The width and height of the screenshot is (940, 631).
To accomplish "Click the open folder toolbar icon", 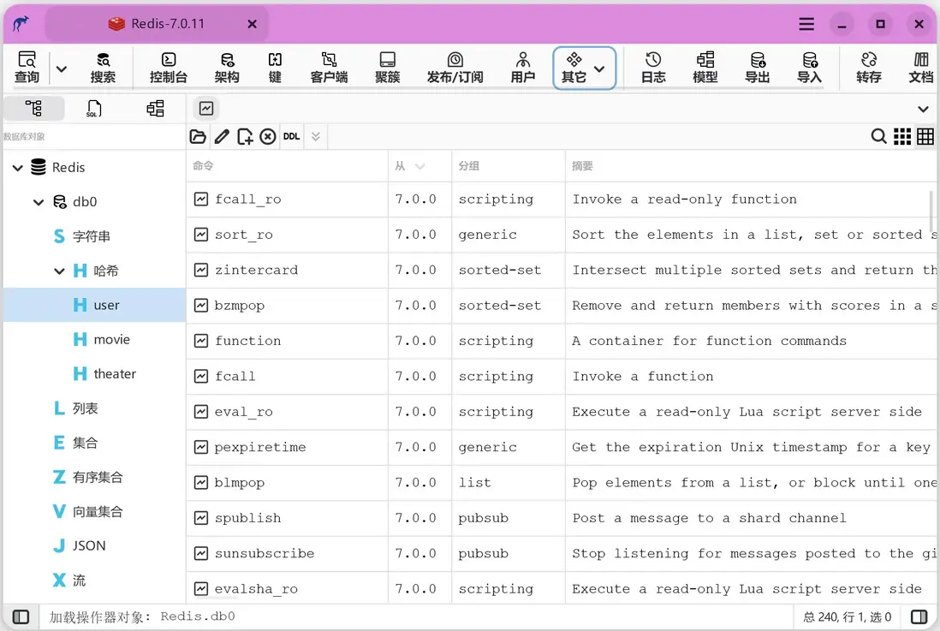I will point(198,137).
